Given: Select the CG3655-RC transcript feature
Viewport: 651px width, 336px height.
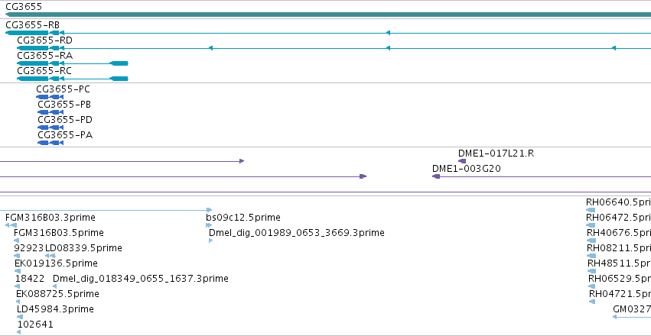Looking at the screenshot, I should pos(72,79).
